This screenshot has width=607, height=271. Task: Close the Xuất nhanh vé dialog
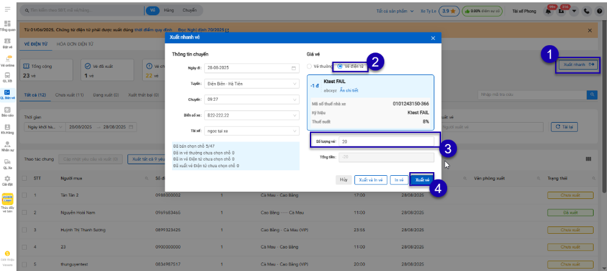coord(433,38)
